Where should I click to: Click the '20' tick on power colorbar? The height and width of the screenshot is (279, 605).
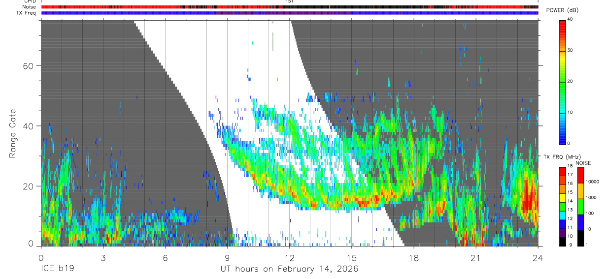(570, 81)
